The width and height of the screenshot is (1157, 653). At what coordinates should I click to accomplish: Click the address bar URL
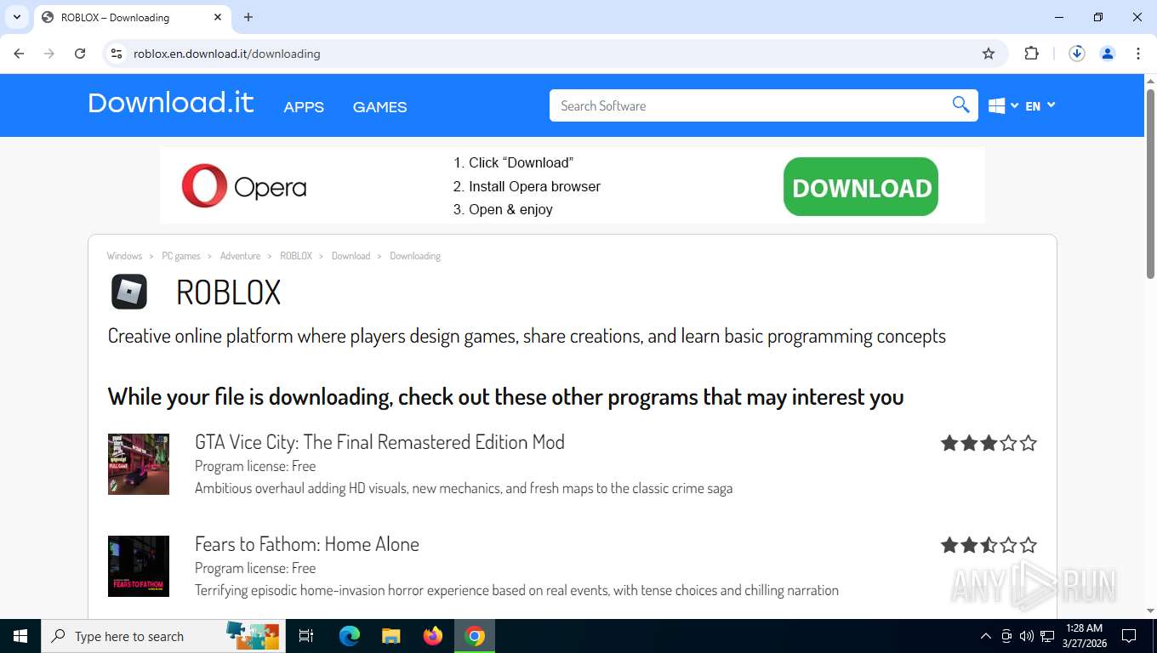coord(227,54)
